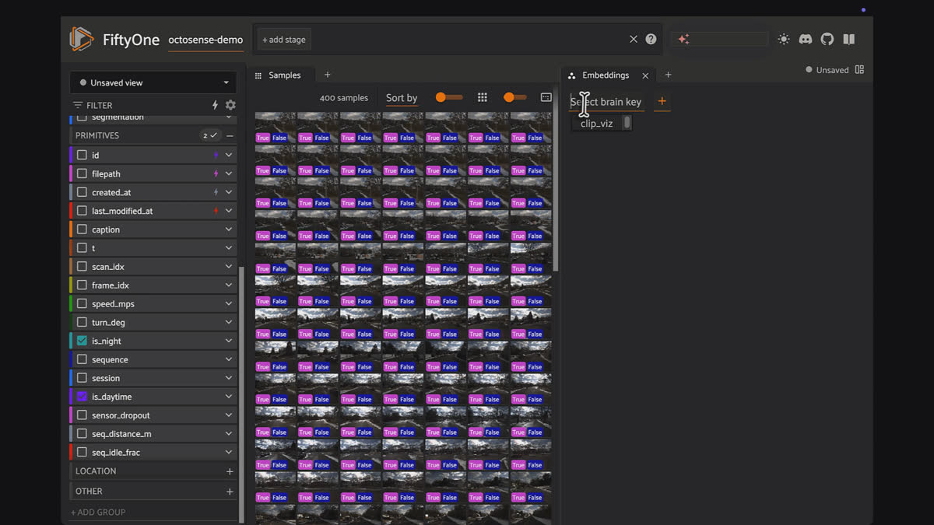The width and height of the screenshot is (934, 525).
Task: Collapse the PRIMITIVES group with minus icon
Action: (230, 135)
